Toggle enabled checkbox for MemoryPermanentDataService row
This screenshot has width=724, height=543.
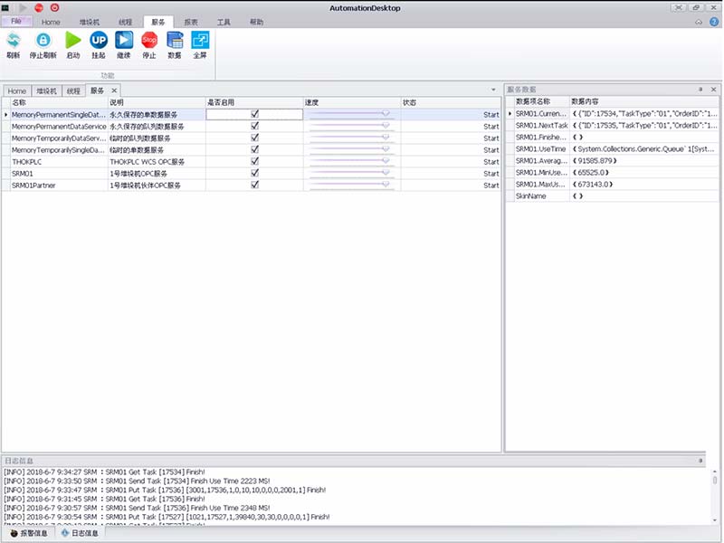click(x=255, y=127)
